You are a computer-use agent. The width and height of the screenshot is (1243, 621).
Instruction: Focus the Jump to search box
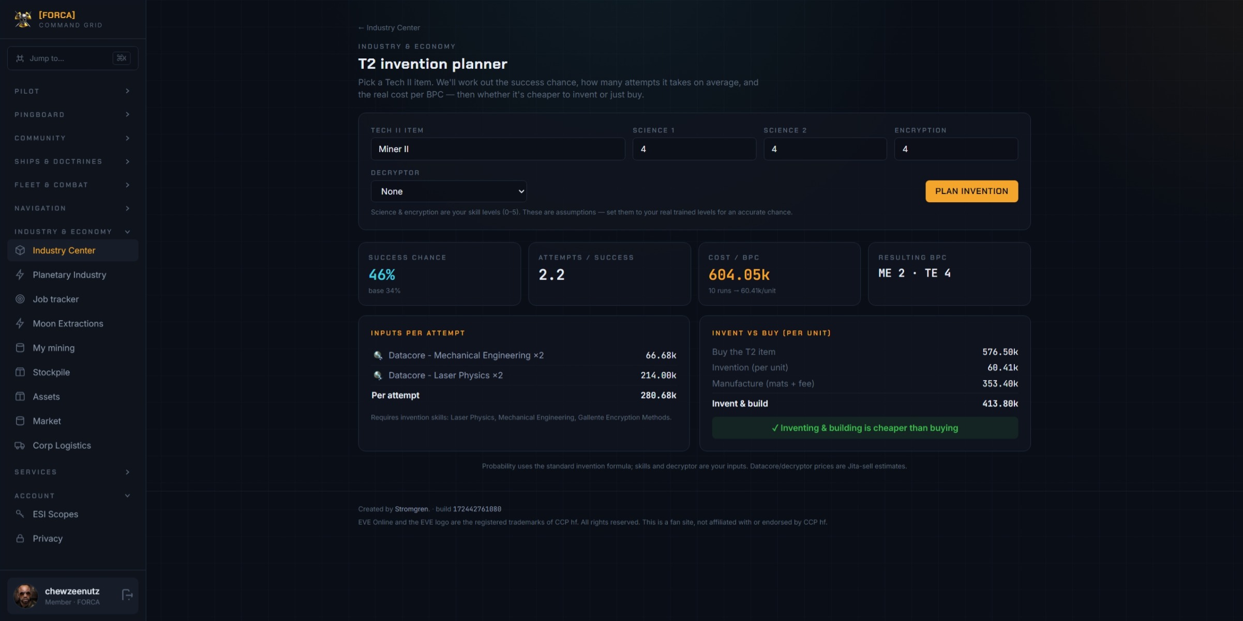click(x=72, y=58)
